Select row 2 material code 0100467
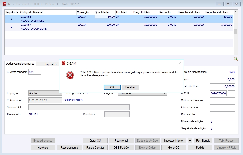The height and width of the screenshot is (155, 243). click(26, 25)
